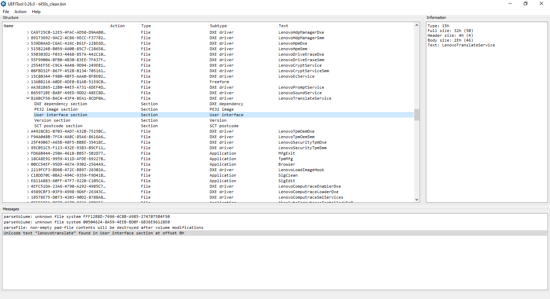Click the Type column header
Screen dimensions: 550x299
[174, 26]
